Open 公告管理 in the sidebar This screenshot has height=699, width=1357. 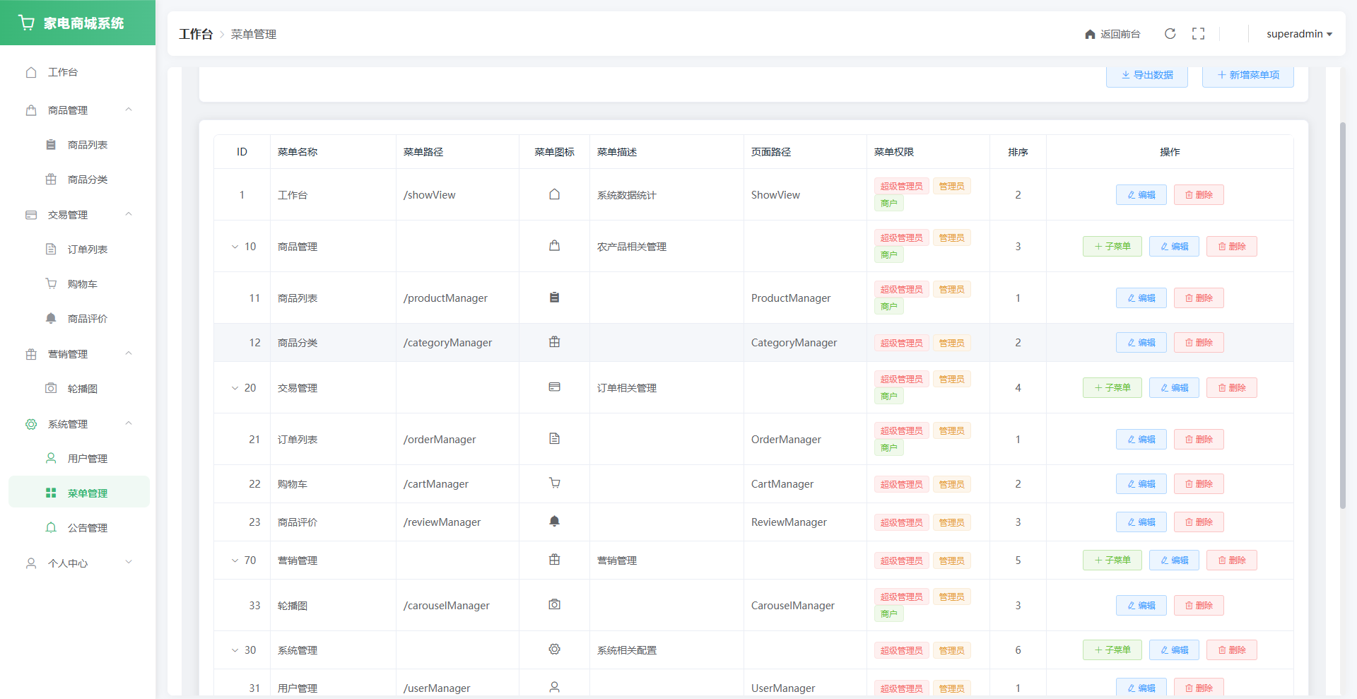(x=87, y=528)
